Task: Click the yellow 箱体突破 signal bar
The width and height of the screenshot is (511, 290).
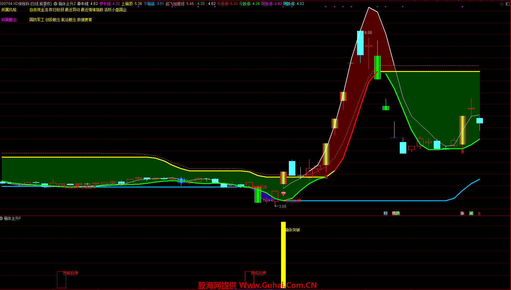Action: click(283, 254)
